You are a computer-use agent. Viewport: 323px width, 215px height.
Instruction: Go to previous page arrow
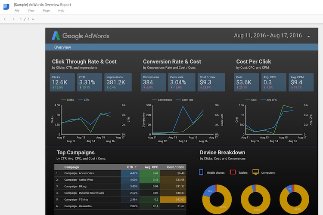click(5, 19)
